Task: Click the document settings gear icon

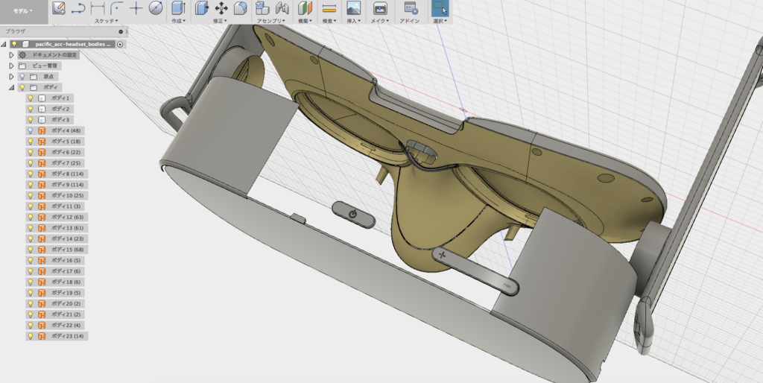Action: tap(22, 55)
